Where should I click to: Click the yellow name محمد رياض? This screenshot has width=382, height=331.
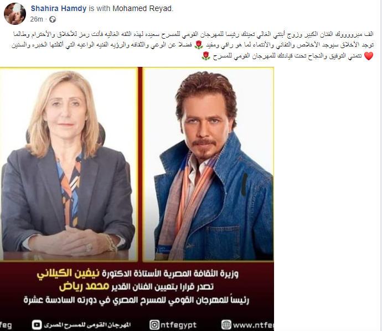pyautogui.click(x=84, y=287)
